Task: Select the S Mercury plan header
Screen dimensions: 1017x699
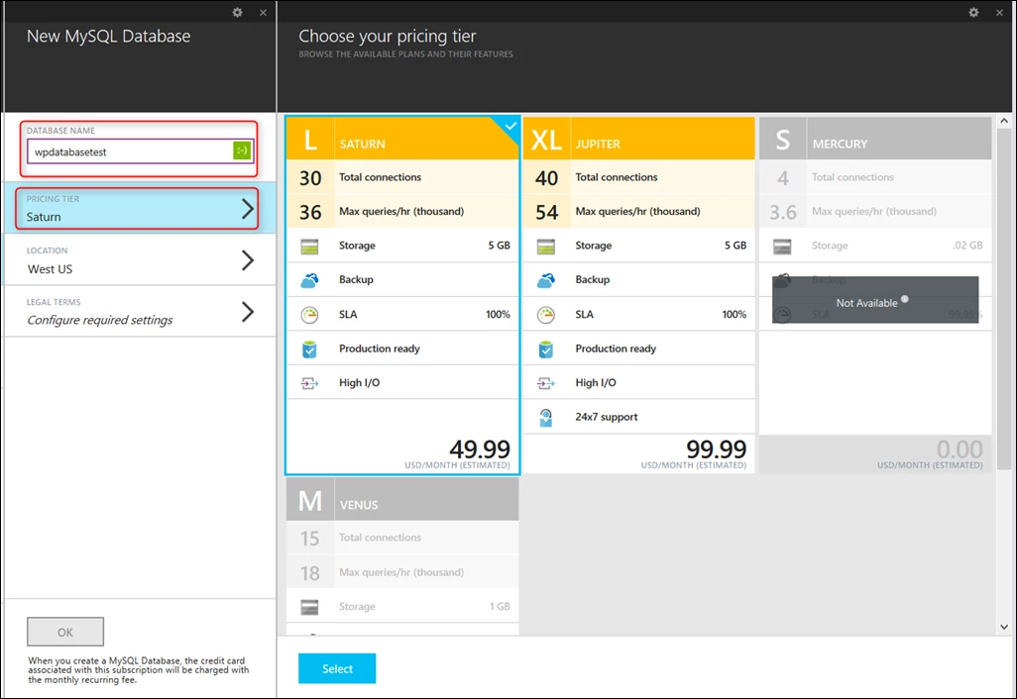Action: (875, 139)
